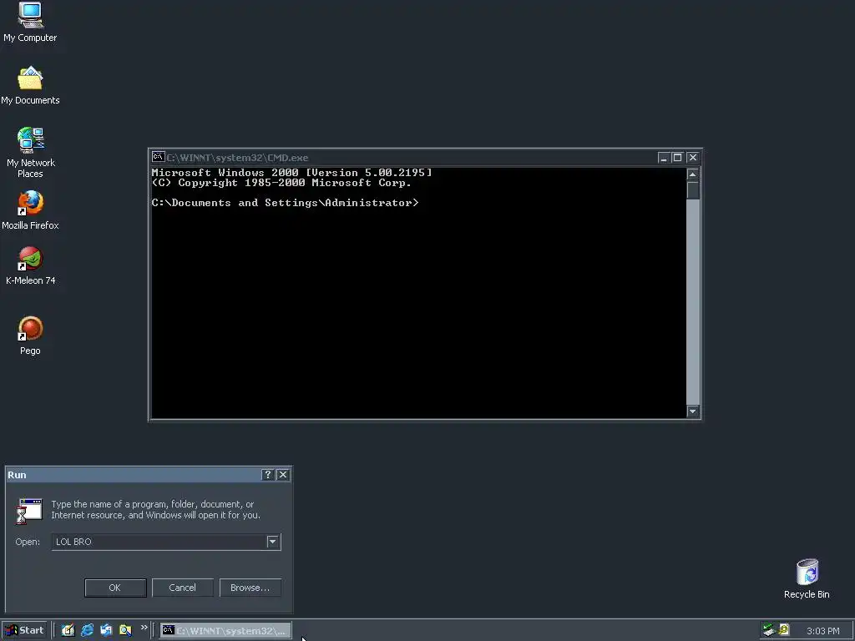
Task: Click the CMD scrollbar up arrow
Action: (x=692, y=174)
